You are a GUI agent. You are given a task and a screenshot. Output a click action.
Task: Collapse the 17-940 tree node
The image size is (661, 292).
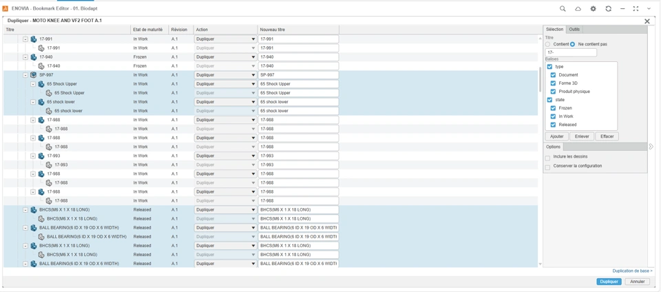tap(25, 57)
